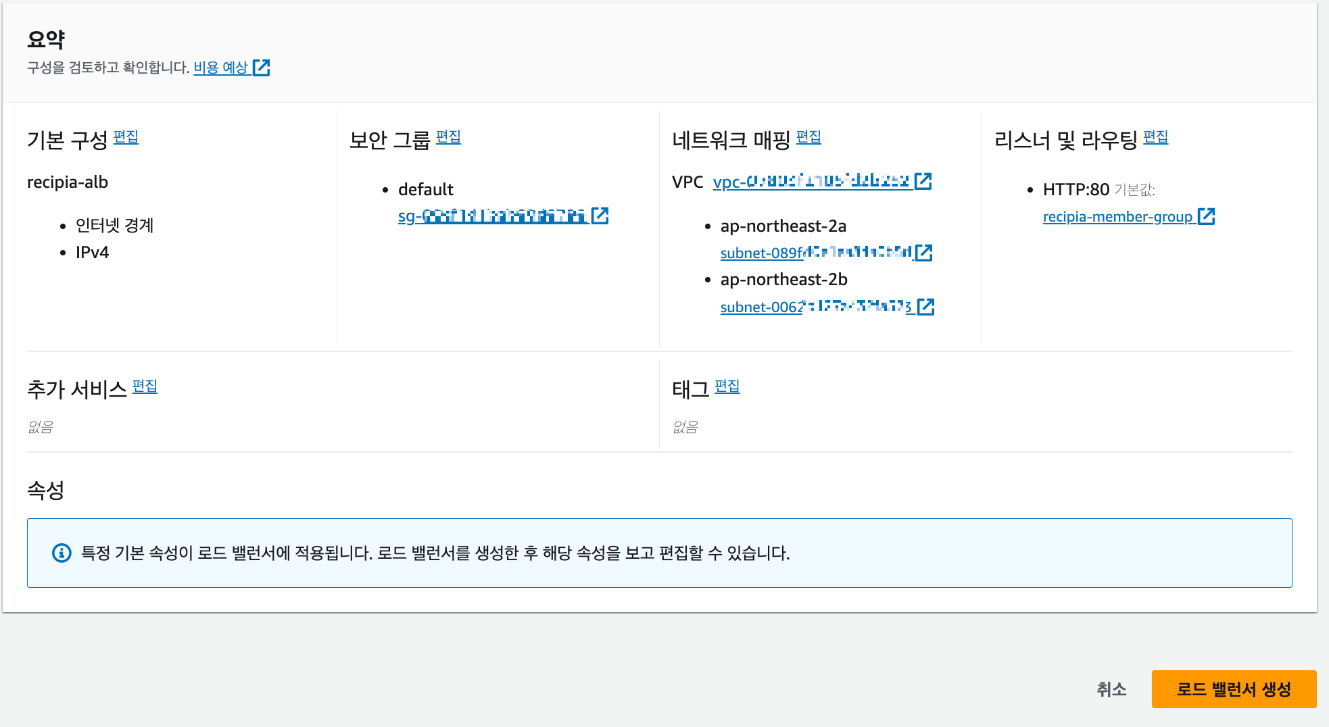
Task: Edit the 네트워크 매핑 section
Action: (x=808, y=137)
